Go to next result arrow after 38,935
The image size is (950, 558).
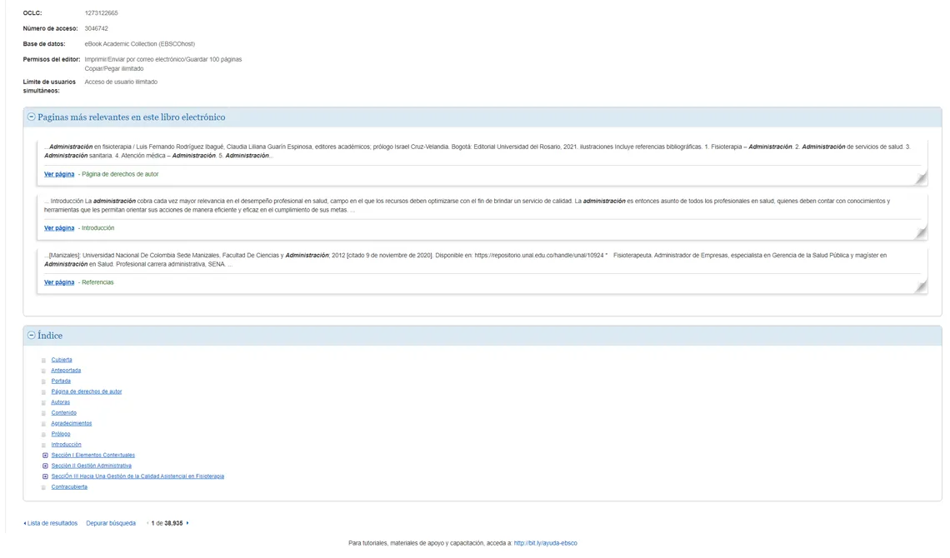coord(187,523)
